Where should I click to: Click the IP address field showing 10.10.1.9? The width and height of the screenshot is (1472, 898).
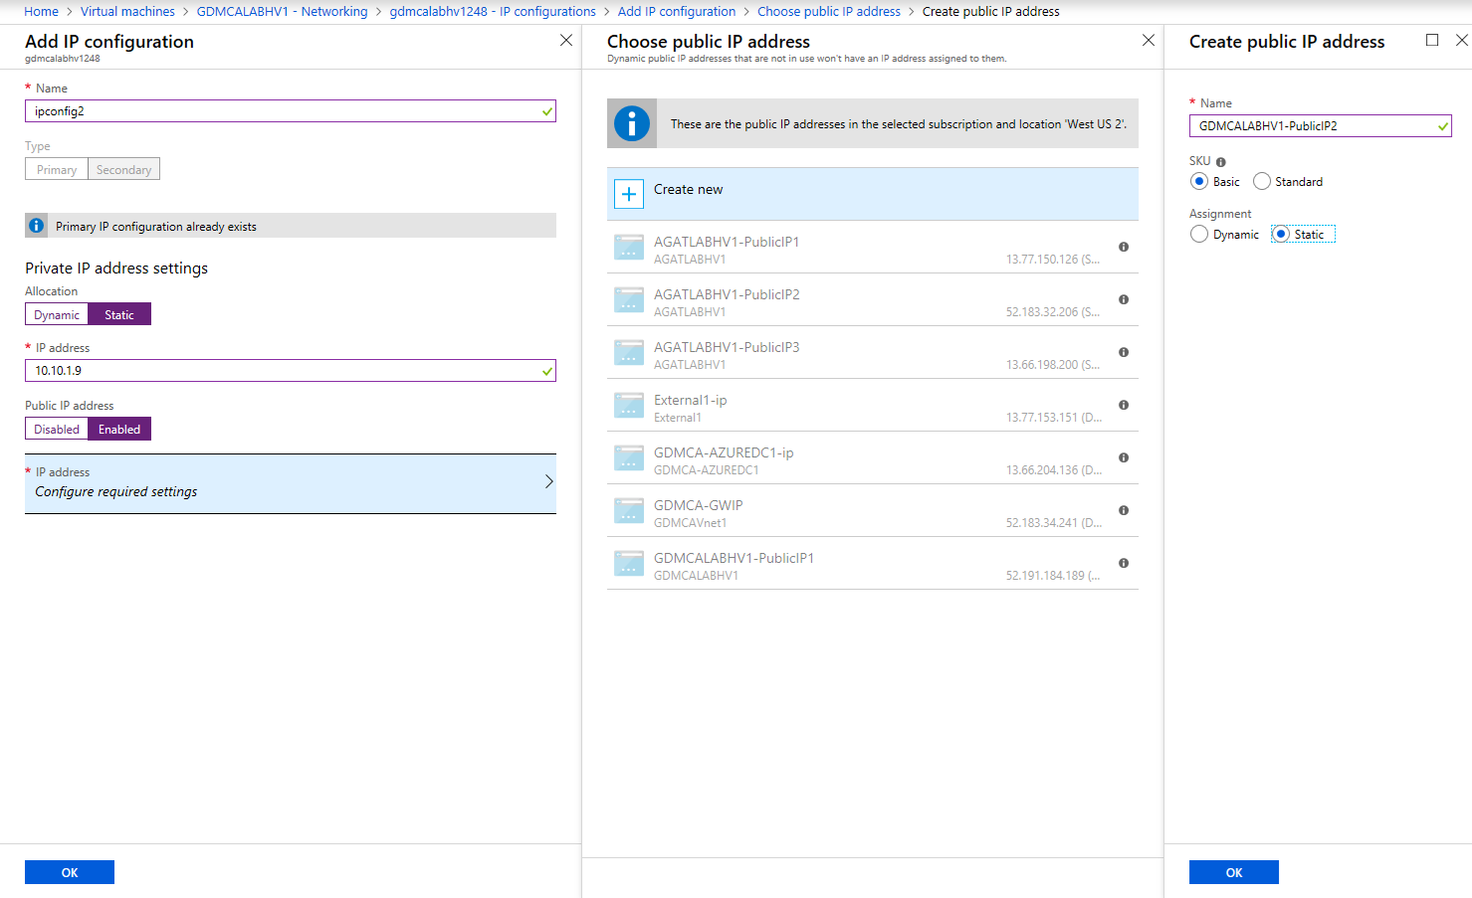click(x=291, y=371)
